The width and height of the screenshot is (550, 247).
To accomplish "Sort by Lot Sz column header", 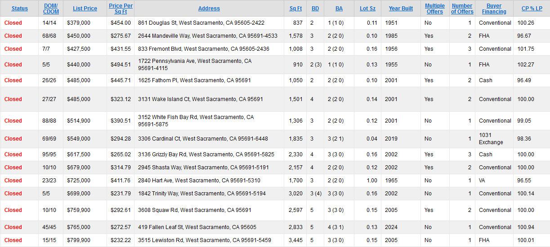I will click(x=367, y=9).
